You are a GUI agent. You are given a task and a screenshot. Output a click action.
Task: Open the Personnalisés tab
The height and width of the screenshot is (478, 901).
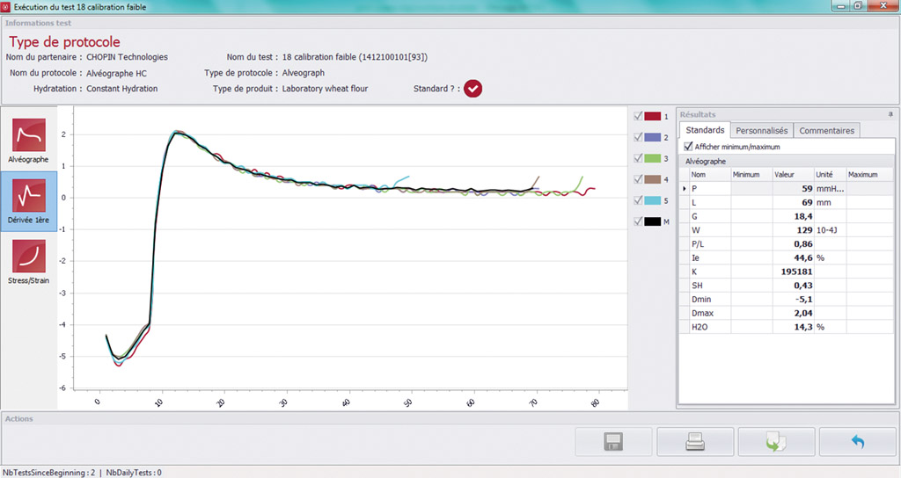(761, 131)
